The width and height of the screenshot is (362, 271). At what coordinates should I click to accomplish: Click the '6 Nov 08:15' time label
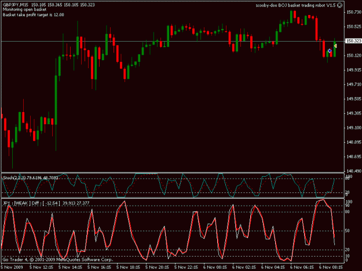[x=331, y=268]
